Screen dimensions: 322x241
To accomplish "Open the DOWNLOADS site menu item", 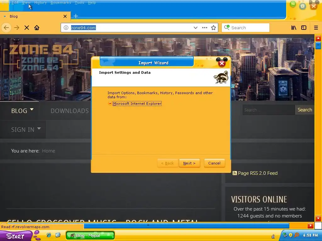I will pyautogui.click(x=69, y=111).
